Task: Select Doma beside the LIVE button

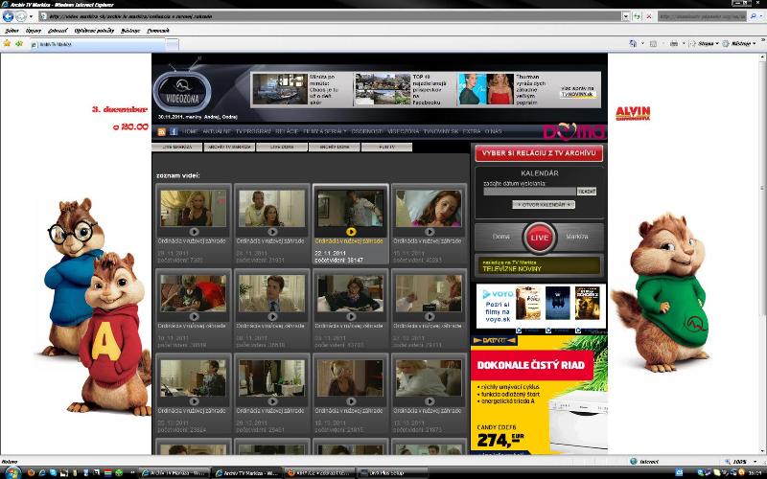Action: pyautogui.click(x=500, y=237)
